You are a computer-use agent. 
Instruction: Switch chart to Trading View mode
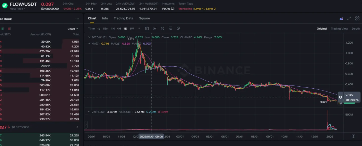(x=339, y=29)
